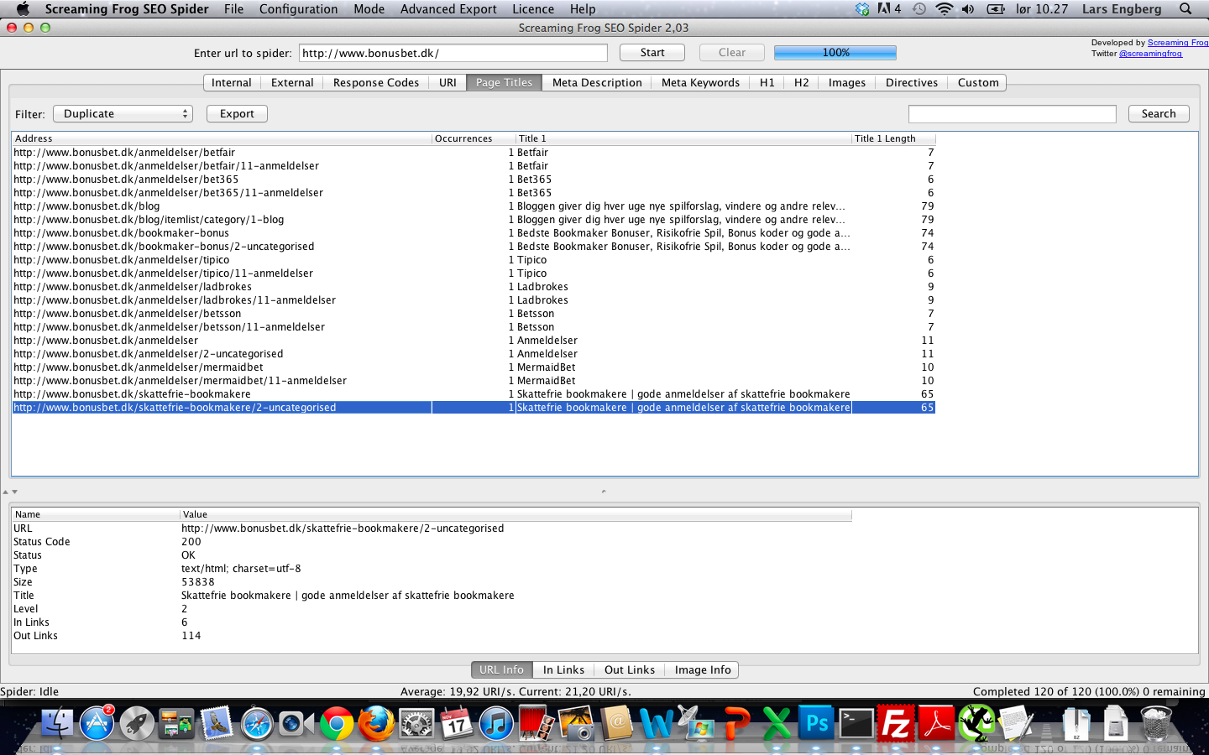Open Adobe Acrobat from the dock
This screenshot has width=1209, height=755.
(x=936, y=722)
